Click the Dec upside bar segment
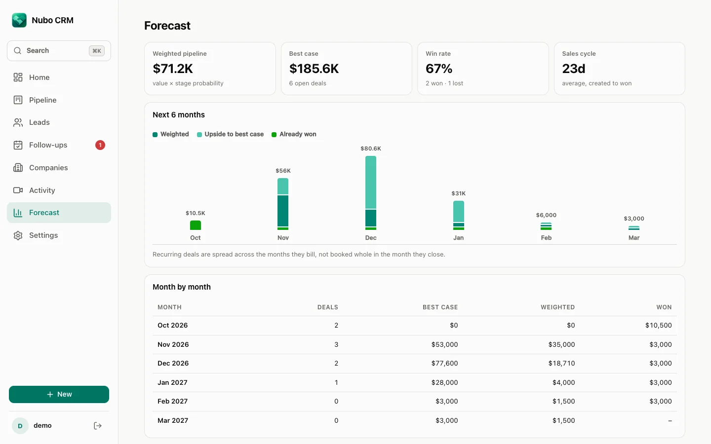This screenshot has height=444, width=711. [371, 182]
